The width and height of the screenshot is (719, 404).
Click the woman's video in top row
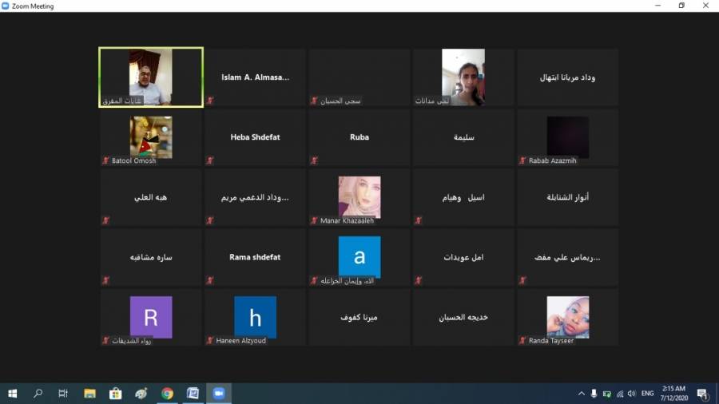[x=463, y=77]
